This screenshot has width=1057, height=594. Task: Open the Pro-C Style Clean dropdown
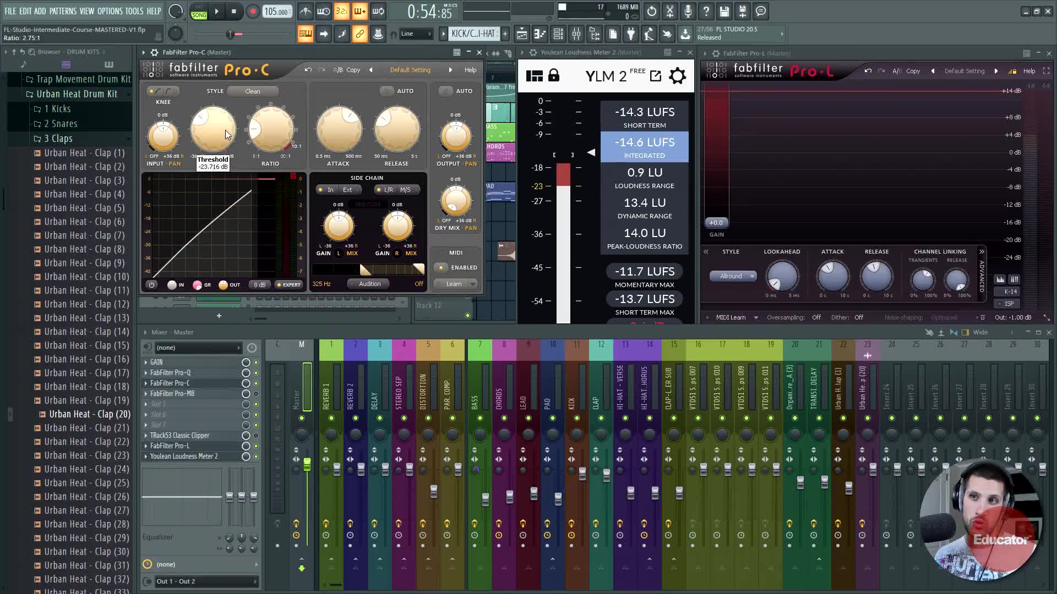pyautogui.click(x=253, y=91)
